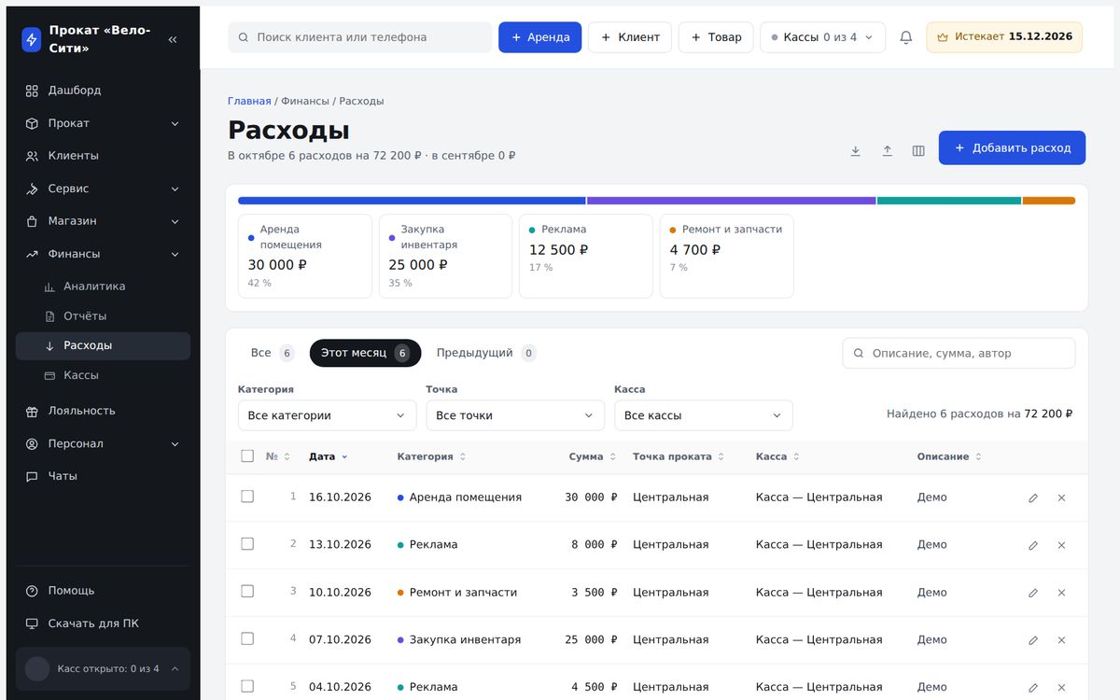The height and width of the screenshot is (700, 1120).
Task: Open the Главная breadcrumb link
Action: tap(249, 101)
